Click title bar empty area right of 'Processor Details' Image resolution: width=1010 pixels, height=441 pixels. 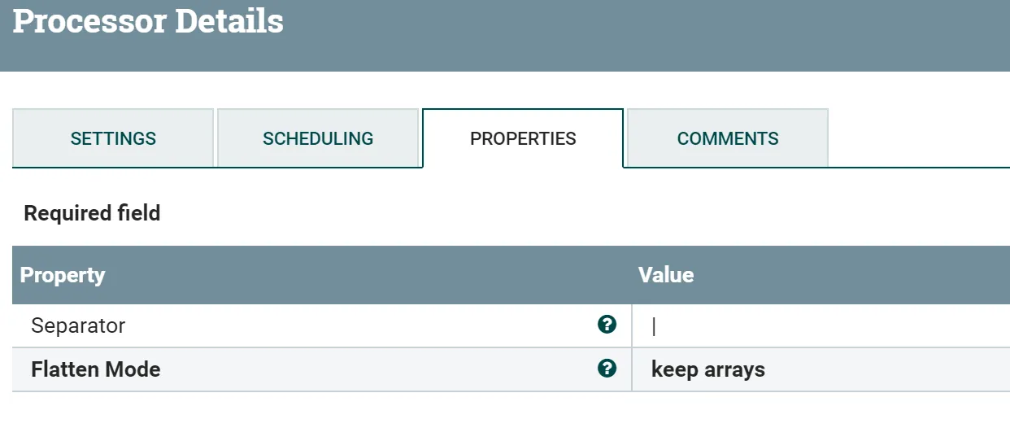pyautogui.click(x=651, y=33)
